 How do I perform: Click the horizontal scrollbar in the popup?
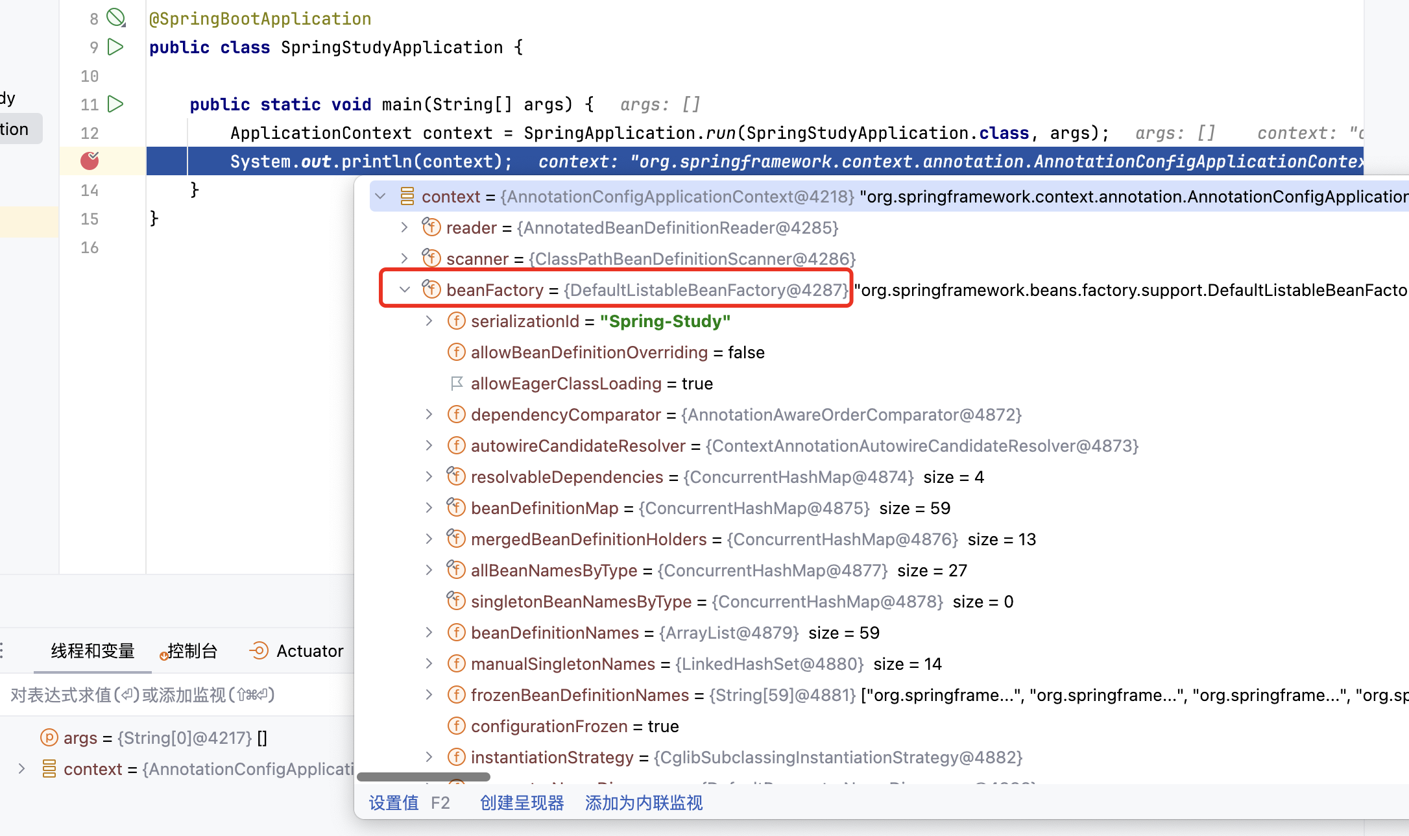(x=423, y=776)
